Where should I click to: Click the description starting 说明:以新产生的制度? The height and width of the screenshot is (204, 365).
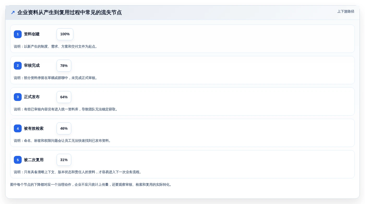pos(56,47)
